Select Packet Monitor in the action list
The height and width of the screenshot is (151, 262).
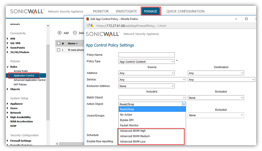point(152,125)
